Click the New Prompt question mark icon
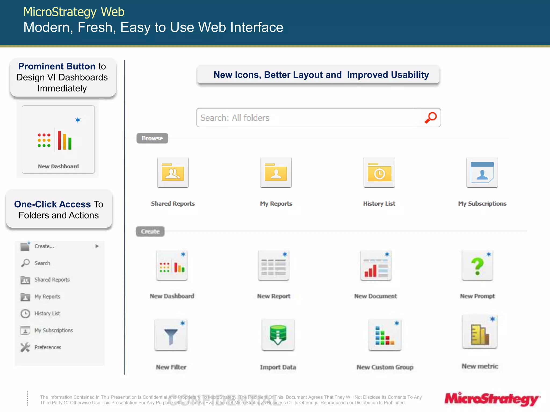The image size is (550, 412). (477, 265)
